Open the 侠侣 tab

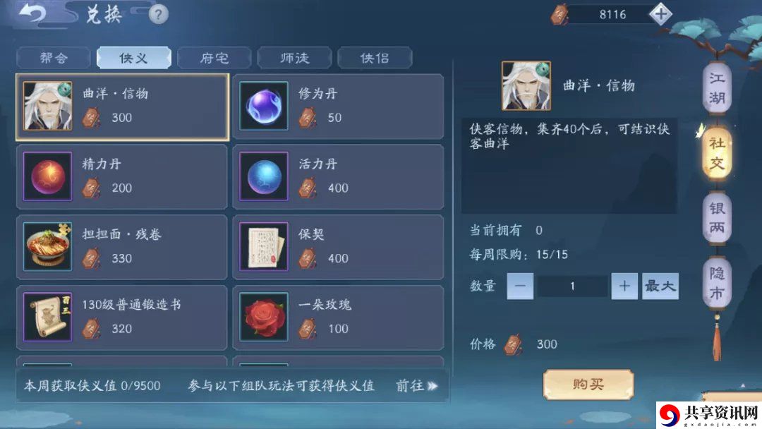(x=375, y=59)
